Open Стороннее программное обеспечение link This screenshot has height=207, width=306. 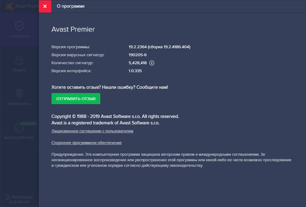click(x=86, y=143)
